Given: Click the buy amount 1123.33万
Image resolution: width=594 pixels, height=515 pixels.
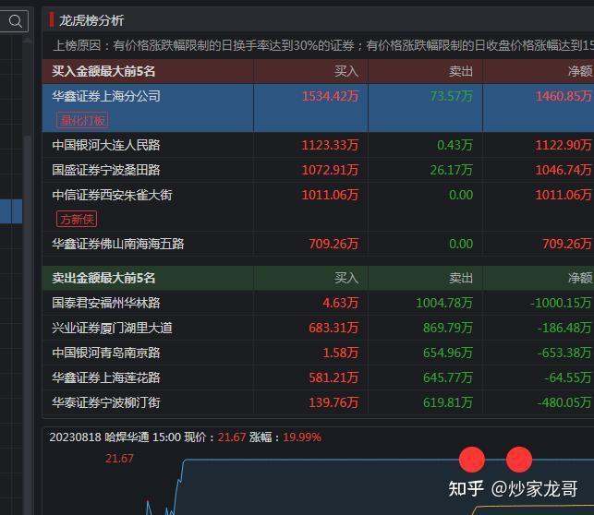Looking at the screenshot, I should 330,145.
